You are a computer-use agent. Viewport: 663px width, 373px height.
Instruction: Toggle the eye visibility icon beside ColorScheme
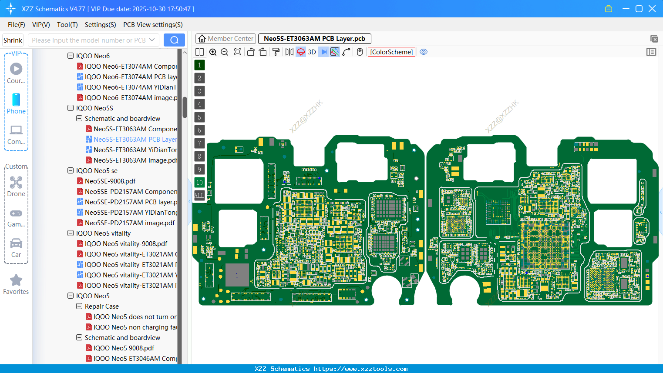[x=424, y=52]
